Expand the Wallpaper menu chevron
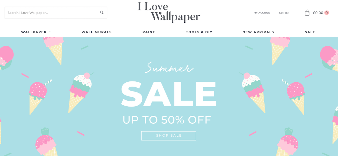Screen dimensions: 338x156 (49, 32)
